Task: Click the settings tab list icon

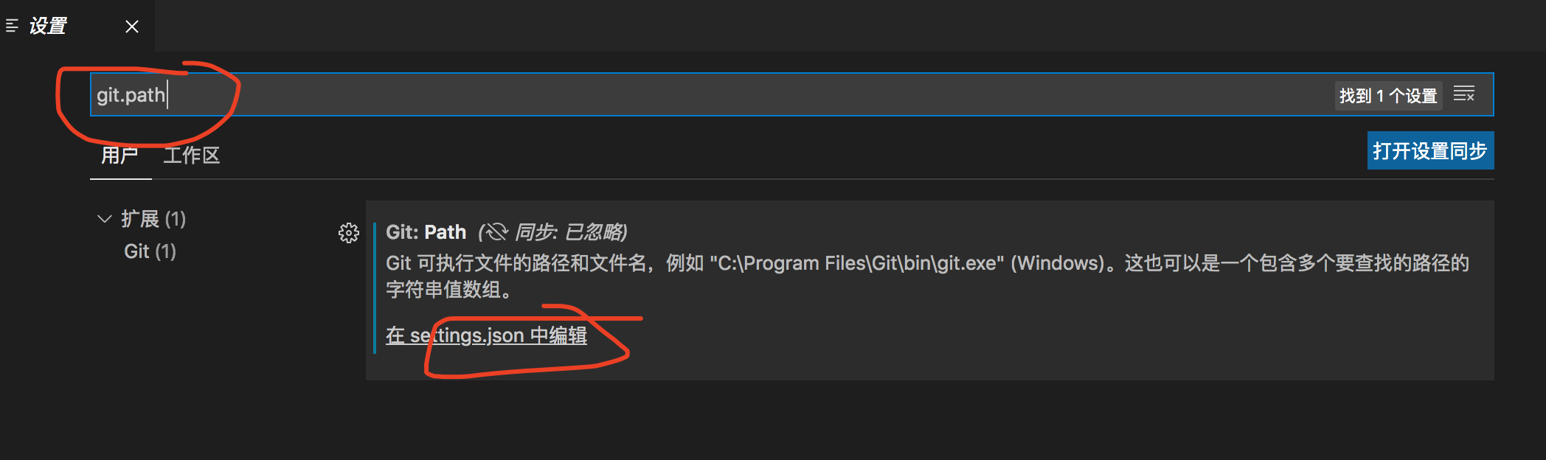Action: (x=12, y=27)
